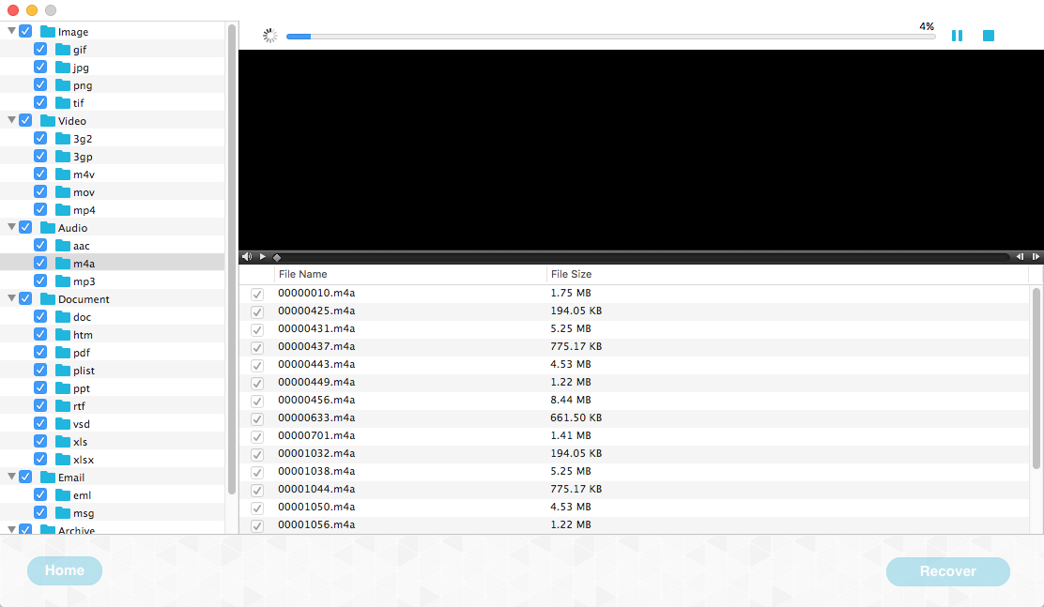Screen dimensions: 1044x607
Task: Select file 00000701.m4a
Action: 635,435
